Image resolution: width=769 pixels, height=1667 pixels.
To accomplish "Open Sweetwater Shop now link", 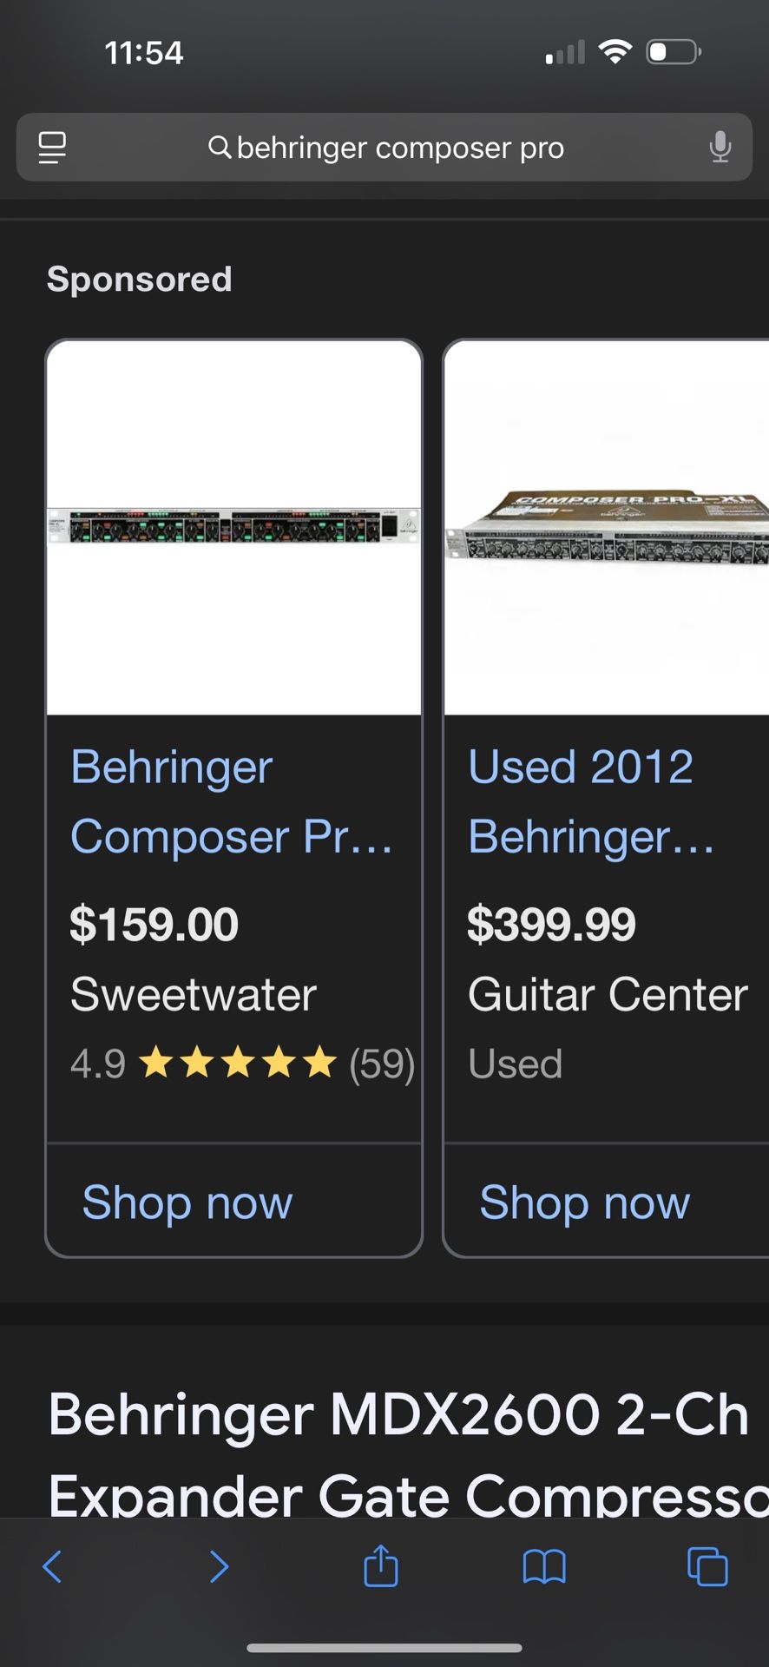I will (187, 1202).
